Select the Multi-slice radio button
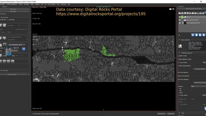Screen dimensions: 206x116 [8, 20]
